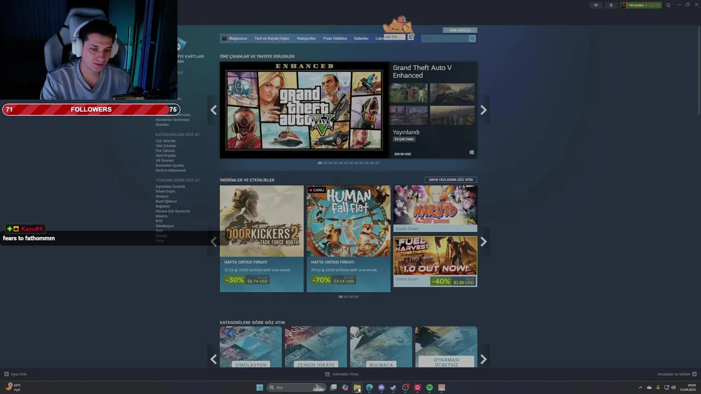Viewport: 701px width, 394px height.
Task: Open the BULMACA category card
Action: click(x=381, y=347)
